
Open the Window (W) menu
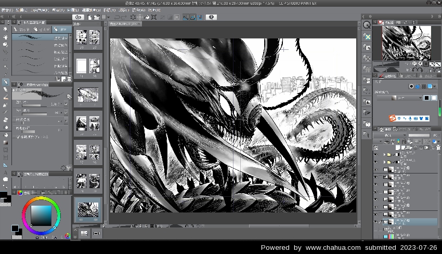coord(139,10)
